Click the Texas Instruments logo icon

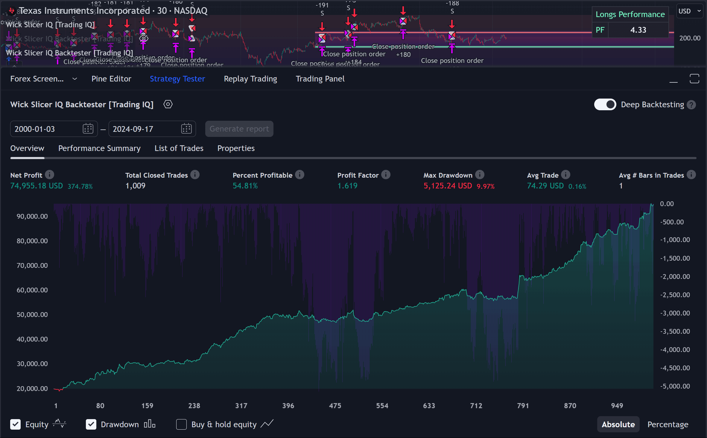[12, 11]
